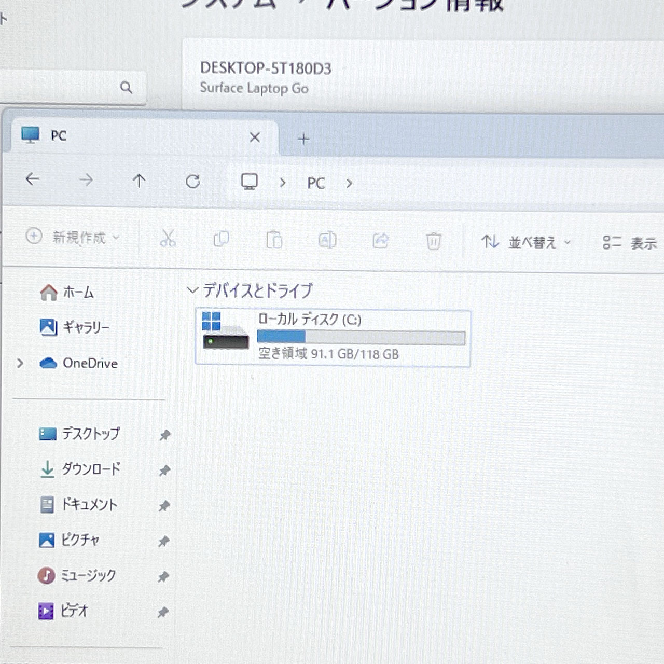Click the Copy icon in toolbar
Viewport: 664px width, 664px height.
pos(222,239)
